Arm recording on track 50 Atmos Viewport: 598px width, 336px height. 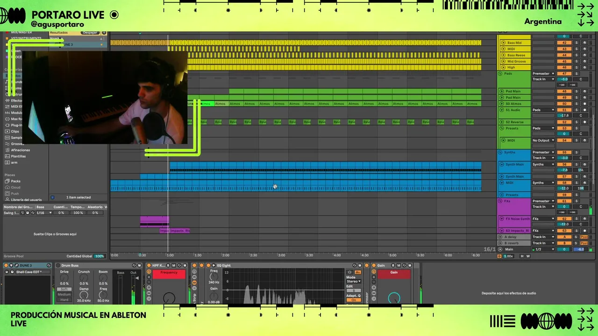click(x=584, y=104)
